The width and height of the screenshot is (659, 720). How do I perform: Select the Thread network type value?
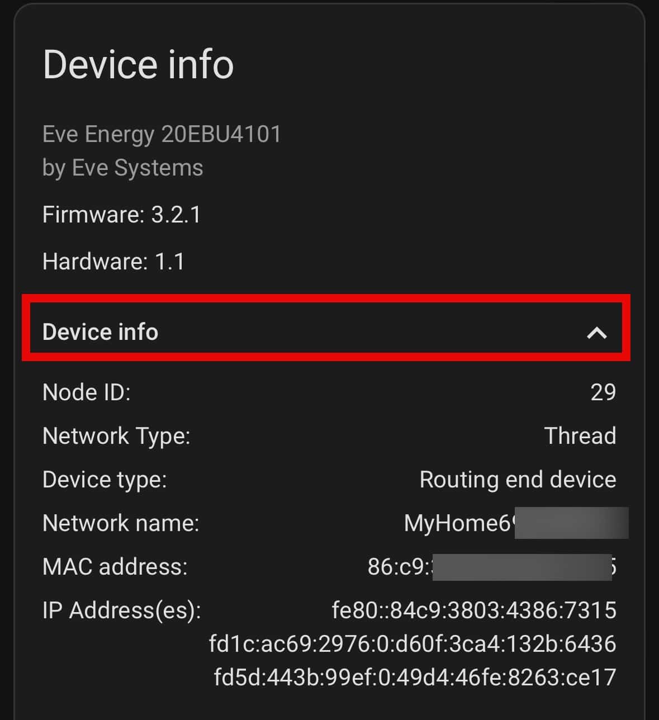click(x=580, y=436)
